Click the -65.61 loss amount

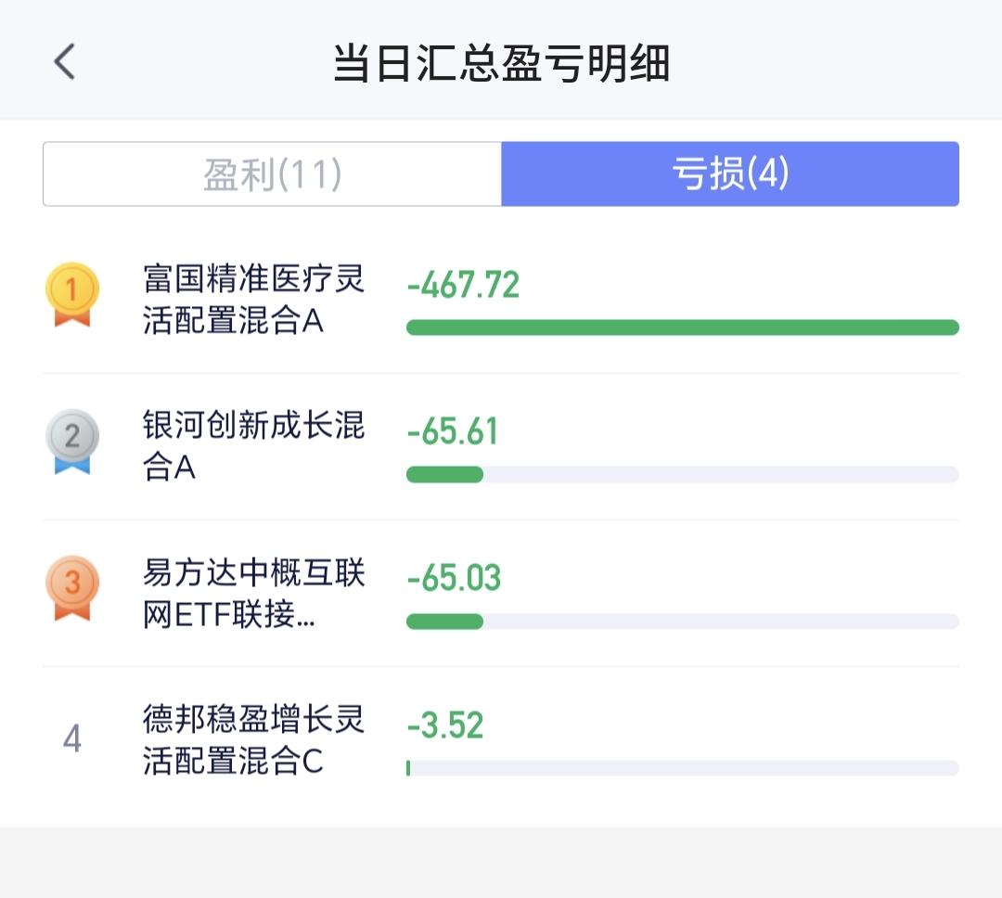pos(453,431)
